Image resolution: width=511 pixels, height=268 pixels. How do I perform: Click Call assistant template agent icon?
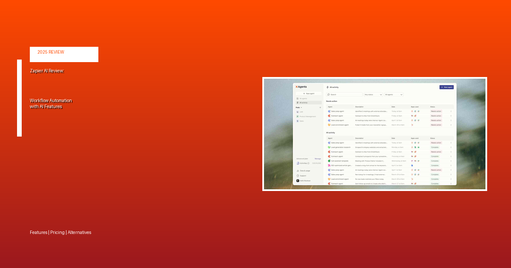click(x=329, y=161)
